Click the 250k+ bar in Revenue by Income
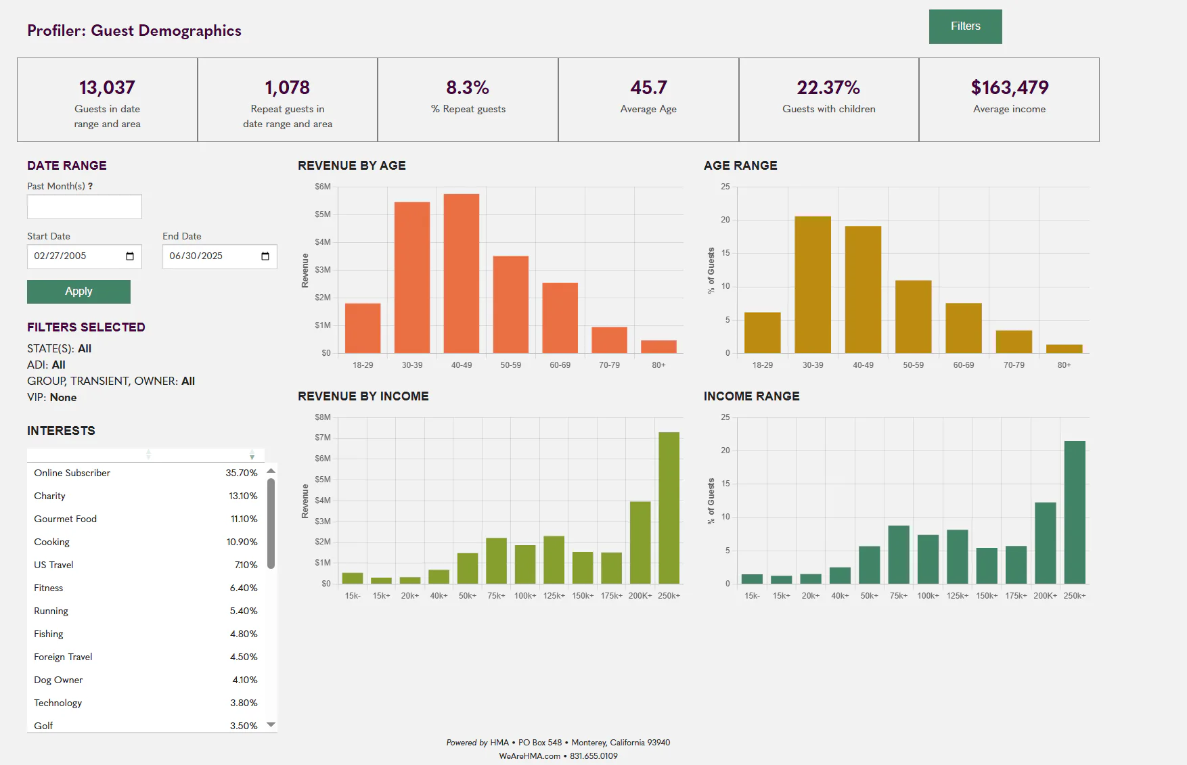 [x=669, y=508]
